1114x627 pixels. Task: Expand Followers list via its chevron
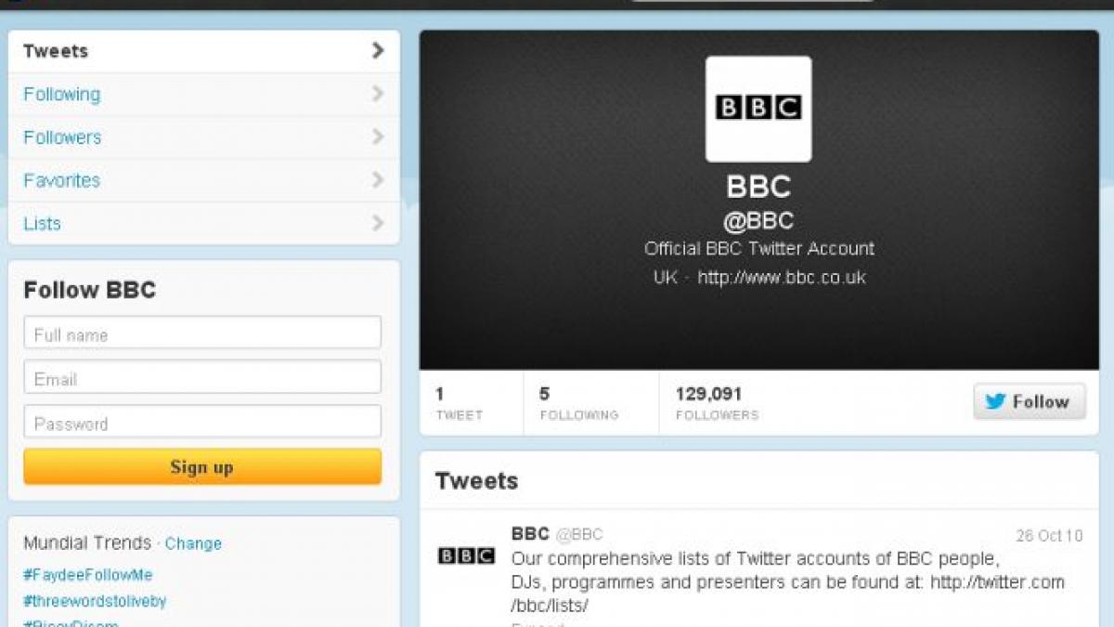click(378, 137)
